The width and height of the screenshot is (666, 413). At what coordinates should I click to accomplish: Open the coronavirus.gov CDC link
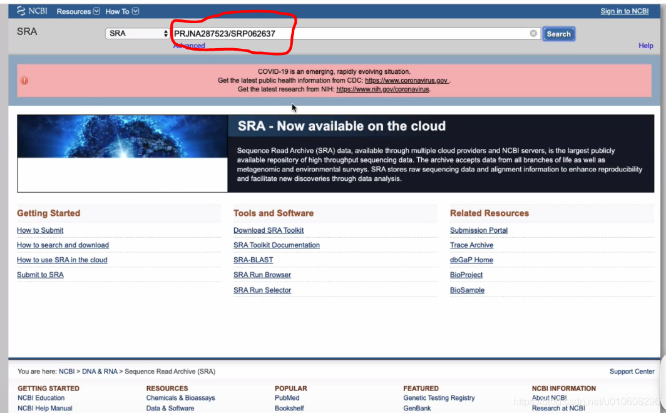(x=406, y=80)
